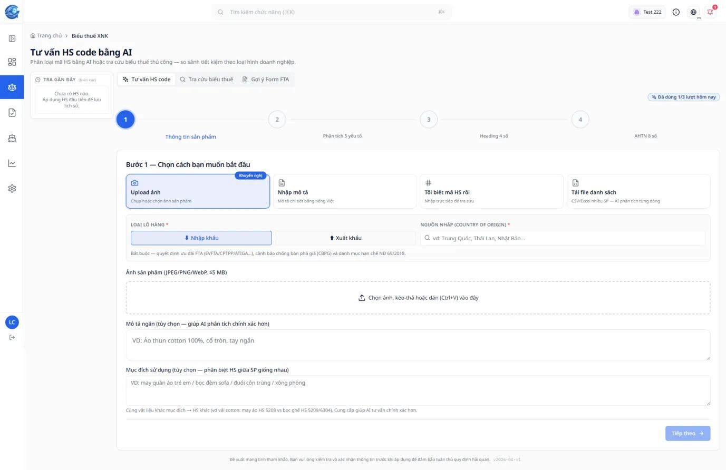
Task: Toggle the sidebar panel collapse icon
Action: click(x=12, y=38)
